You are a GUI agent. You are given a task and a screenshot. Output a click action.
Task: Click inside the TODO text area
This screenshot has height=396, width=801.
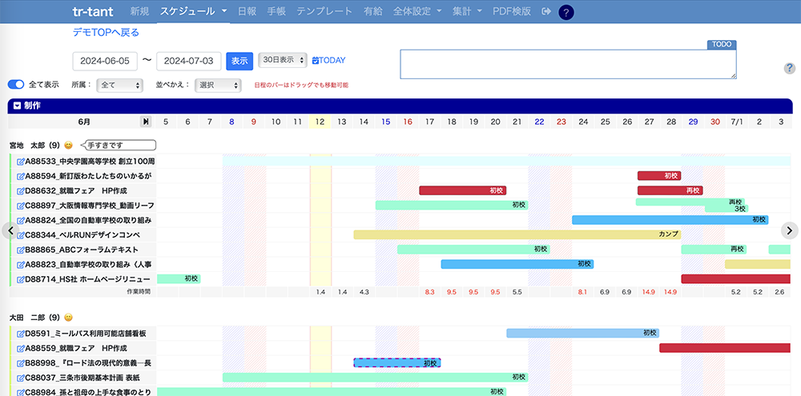tap(568, 64)
